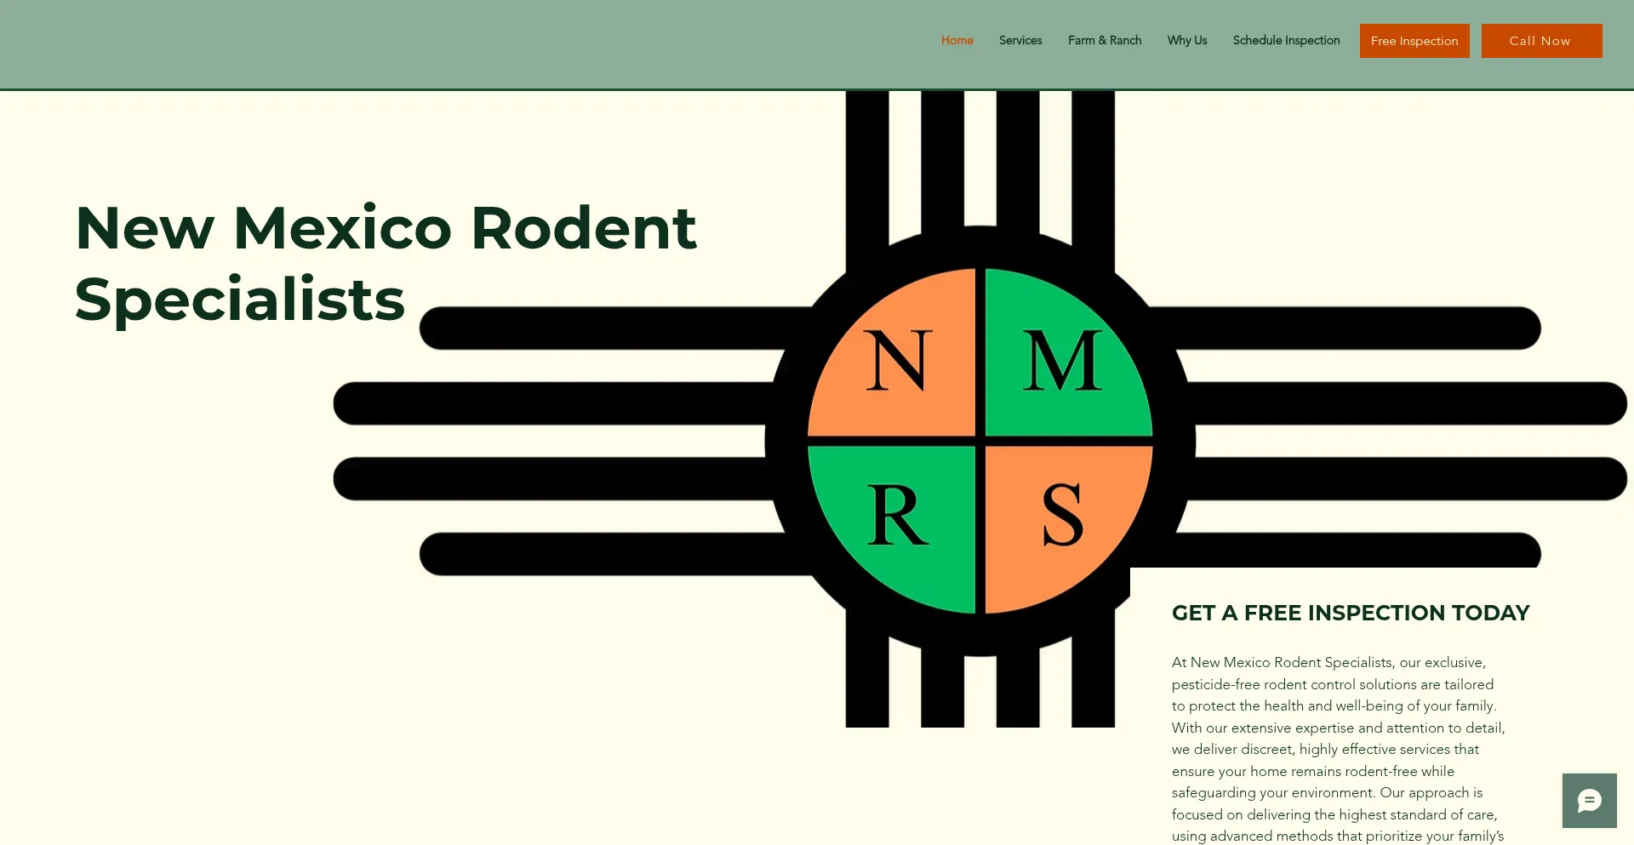Screen dimensions: 1634x845
Task: Click the "GET A FREE INSPECTION TODAY" heading
Action: 1350,613
